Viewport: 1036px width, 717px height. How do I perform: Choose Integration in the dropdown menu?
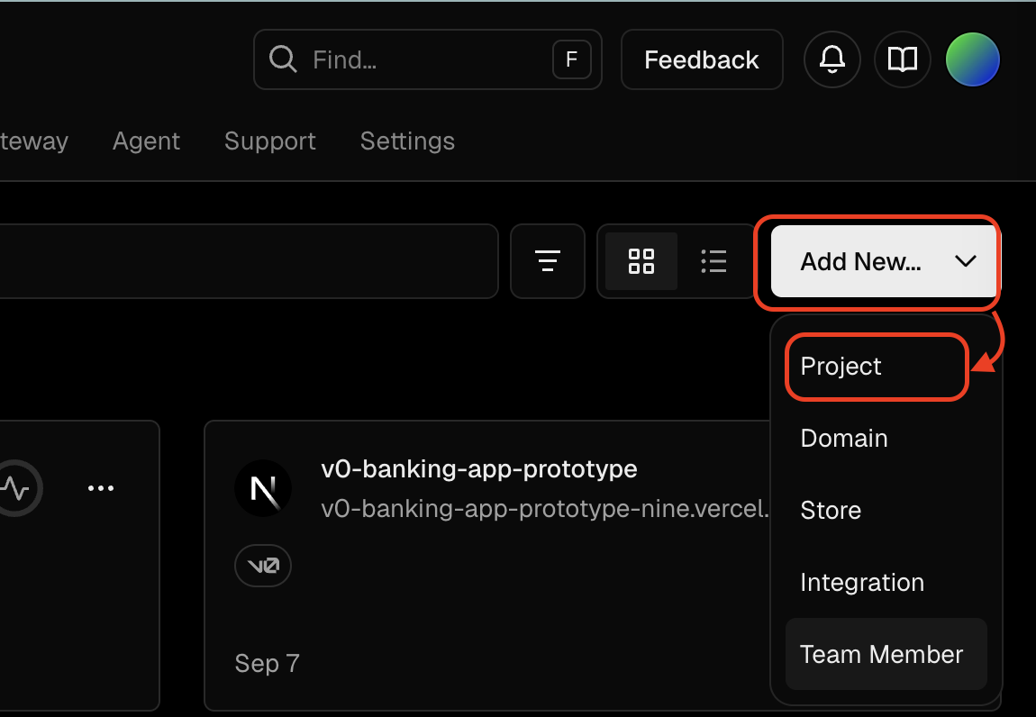tap(862, 583)
